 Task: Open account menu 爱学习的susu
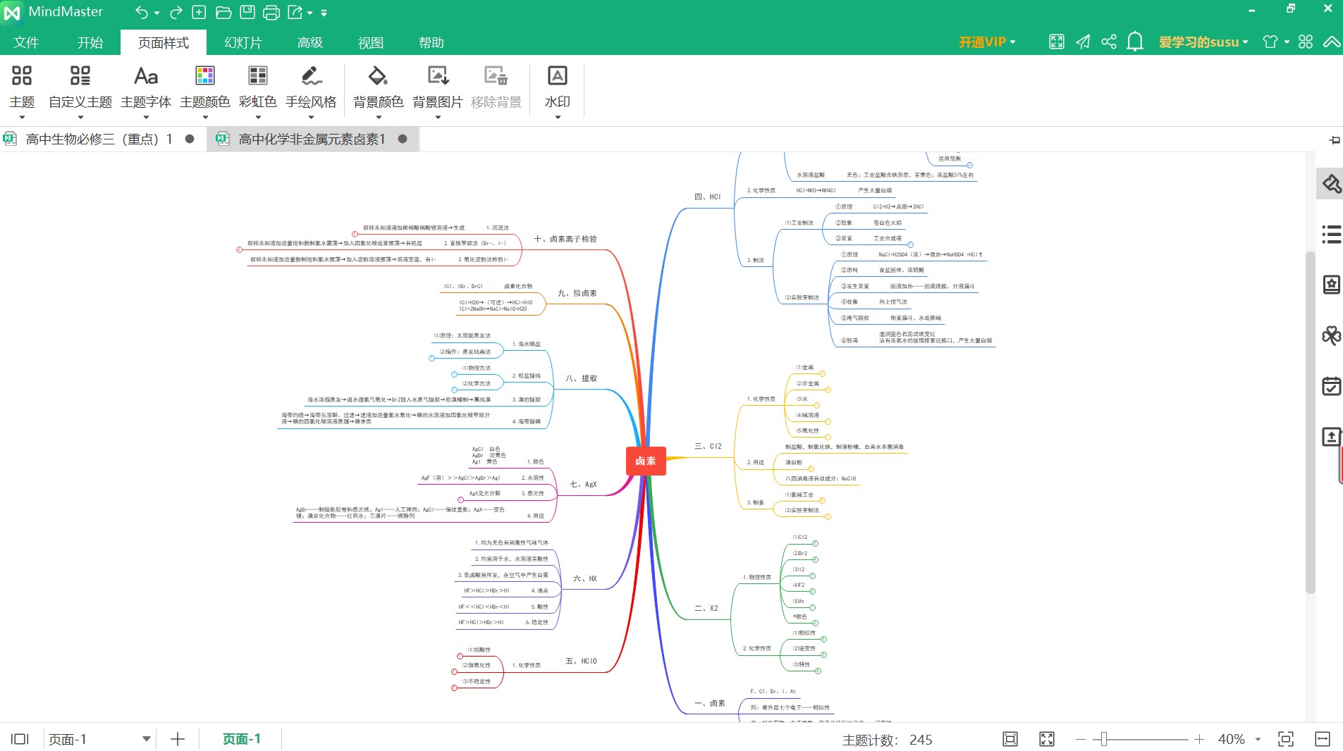tap(1203, 42)
